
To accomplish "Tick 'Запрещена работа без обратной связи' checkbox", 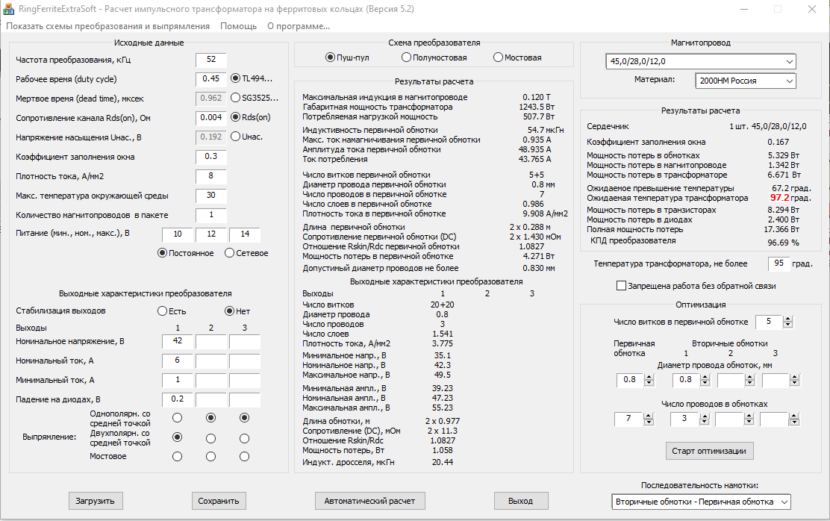I will coord(622,286).
